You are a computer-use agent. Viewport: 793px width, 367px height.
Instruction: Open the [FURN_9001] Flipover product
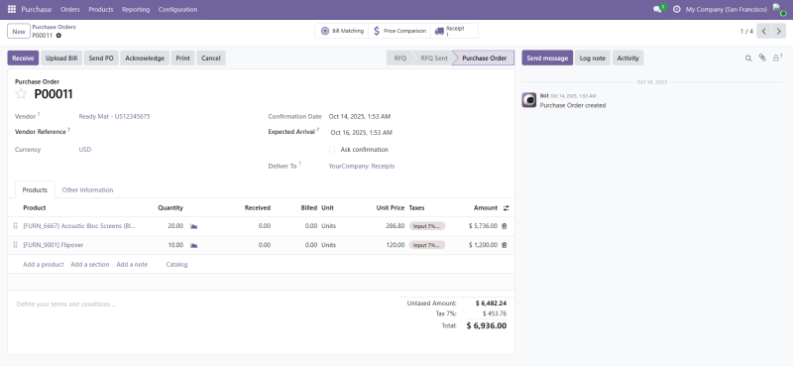(54, 245)
